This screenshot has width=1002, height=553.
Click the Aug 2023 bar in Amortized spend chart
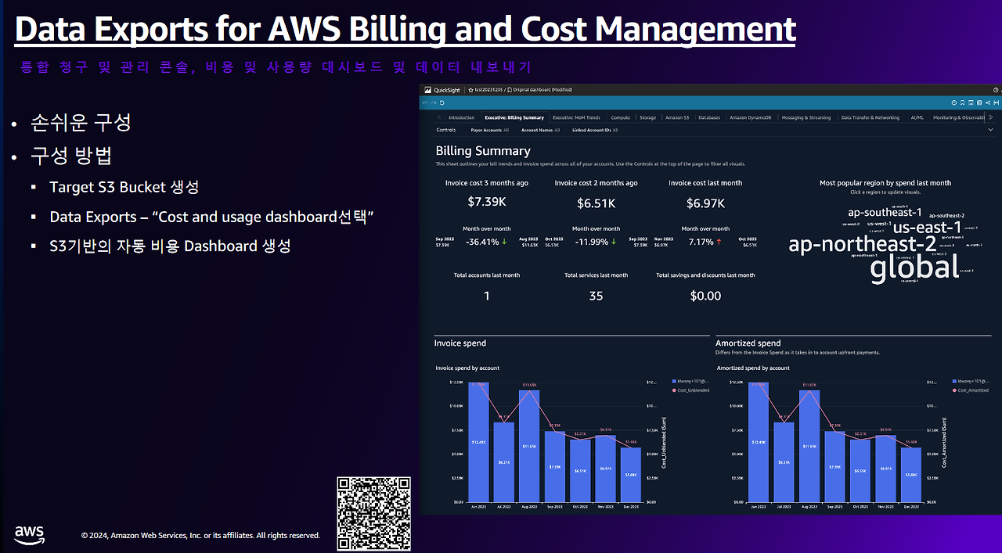(x=809, y=446)
